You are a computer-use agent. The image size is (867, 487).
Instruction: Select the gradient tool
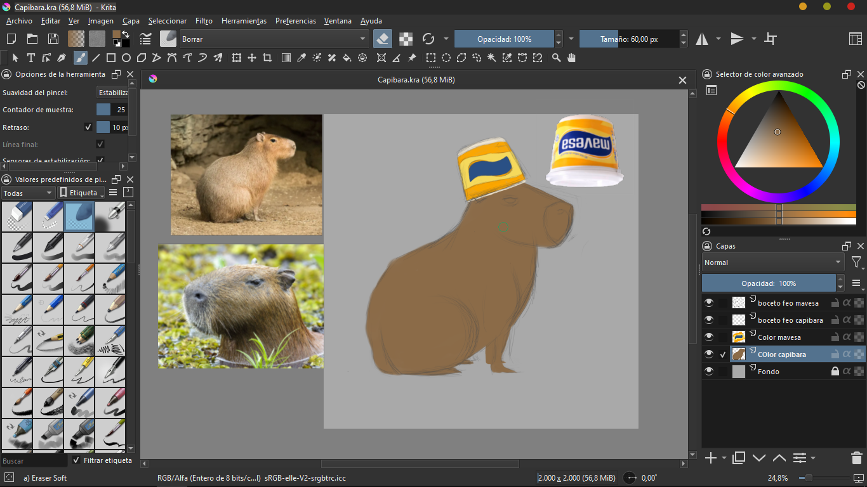coord(286,58)
